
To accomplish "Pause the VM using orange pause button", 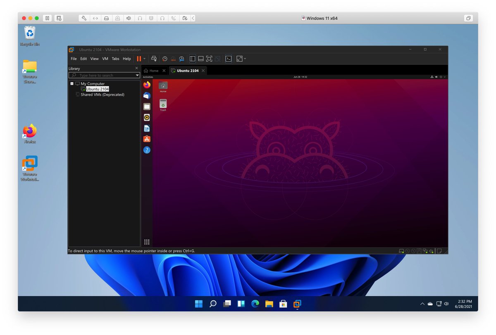I will pyautogui.click(x=139, y=59).
